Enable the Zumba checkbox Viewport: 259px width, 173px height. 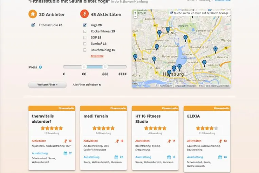tap(85, 44)
